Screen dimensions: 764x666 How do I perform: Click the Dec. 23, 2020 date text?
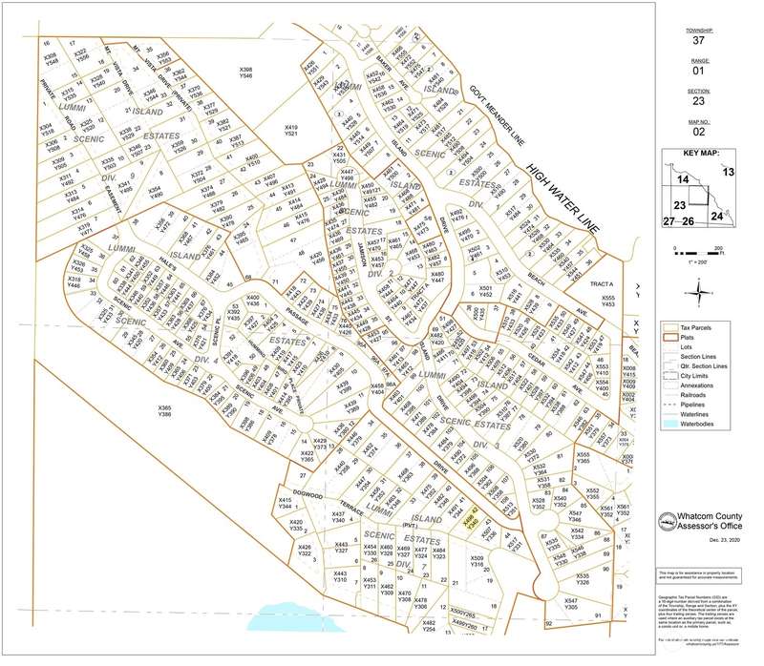[726, 539]
